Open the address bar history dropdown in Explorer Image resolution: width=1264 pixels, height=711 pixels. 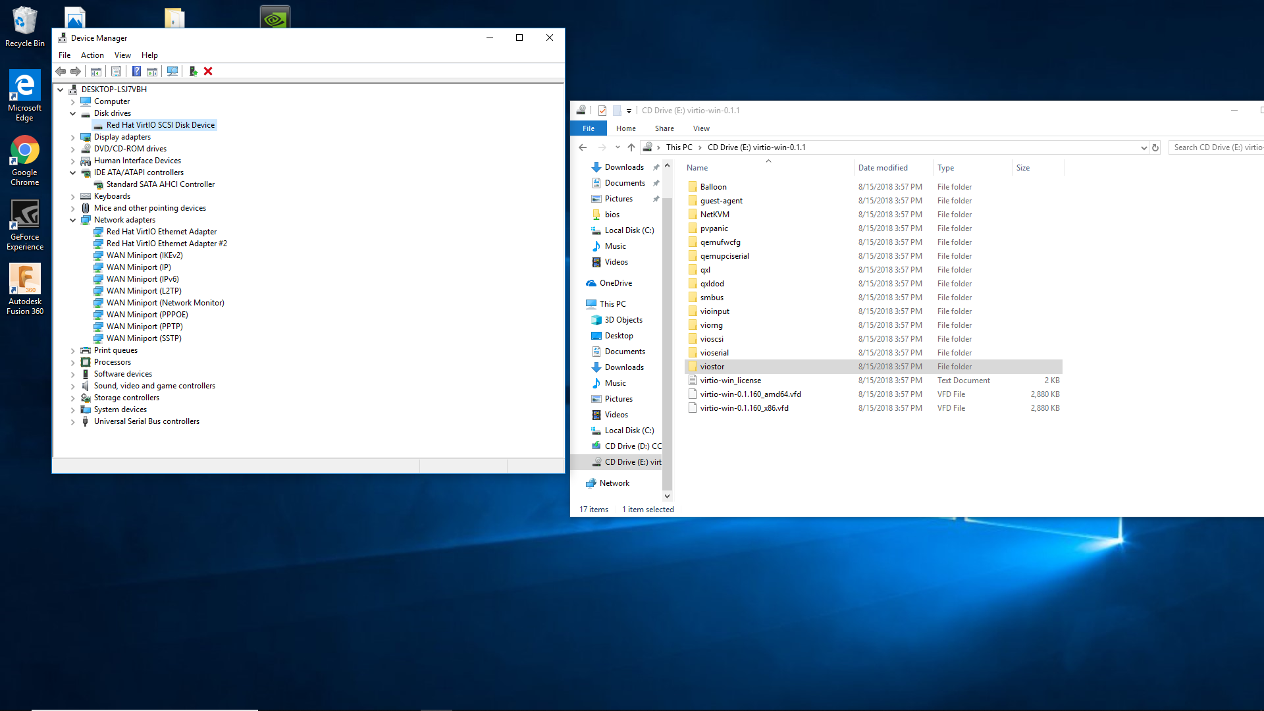(1144, 147)
